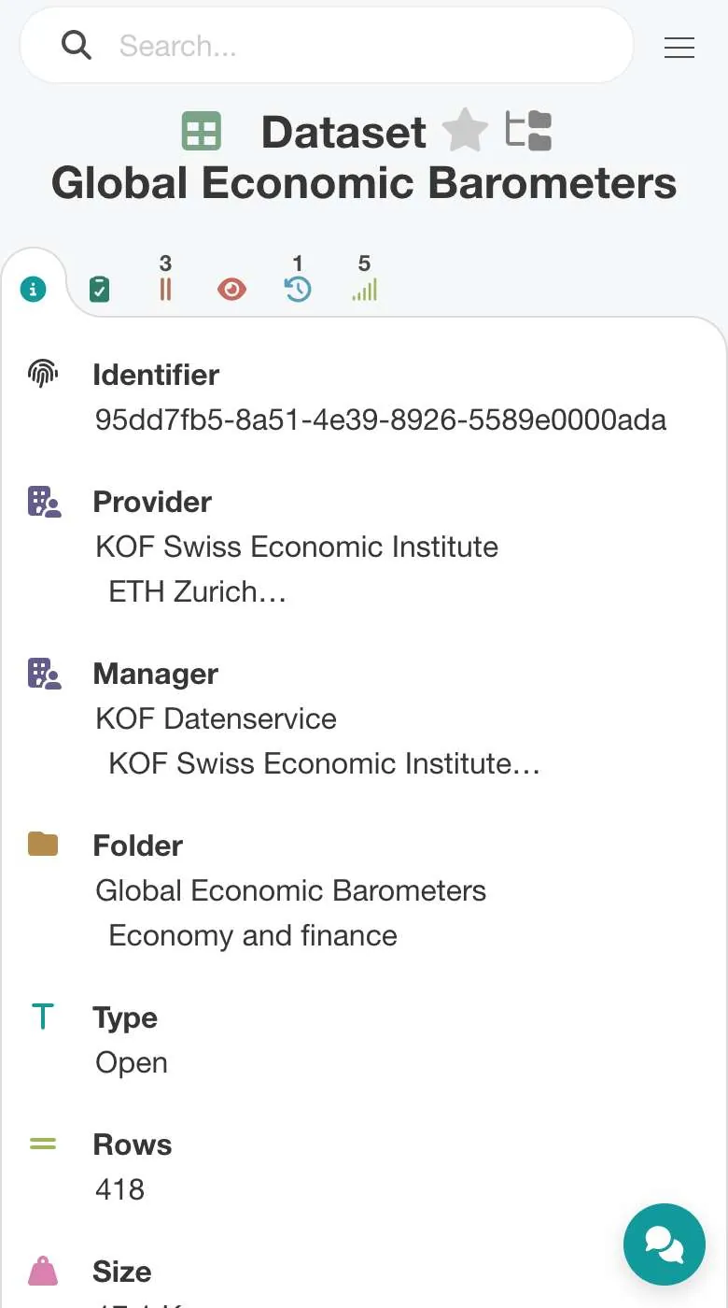This screenshot has height=1308, width=728.
Task: Expand the truncated ETH Zurich… text
Action: (x=197, y=591)
